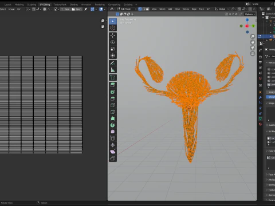Open the UV editor pivot point dropdown
This screenshot has height=206, width=275.
point(28,9)
